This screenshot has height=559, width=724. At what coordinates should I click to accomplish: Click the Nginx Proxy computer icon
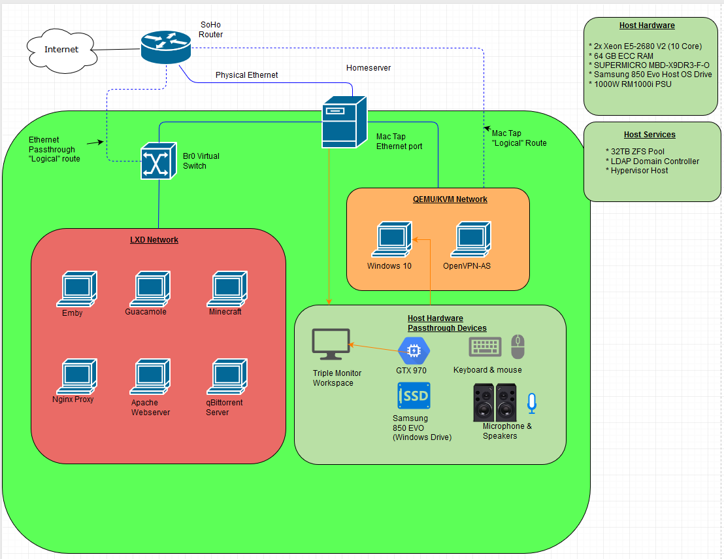[79, 376]
